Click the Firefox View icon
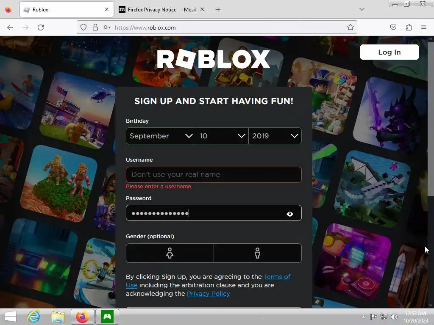 pyautogui.click(x=8, y=10)
